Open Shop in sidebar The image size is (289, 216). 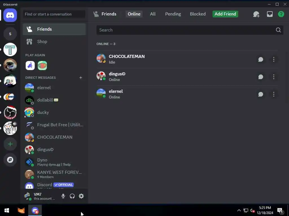click(x=54, y=42)
